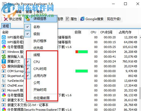Click WPS cloud icon in 64,096 KB row
This screenshot has width=141, height=111.
pyautogui.click(x=4, y=42)
